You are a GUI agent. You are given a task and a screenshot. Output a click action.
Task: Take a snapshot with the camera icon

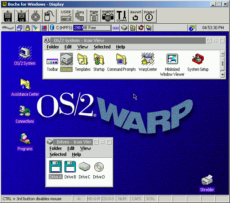(108, 16)
